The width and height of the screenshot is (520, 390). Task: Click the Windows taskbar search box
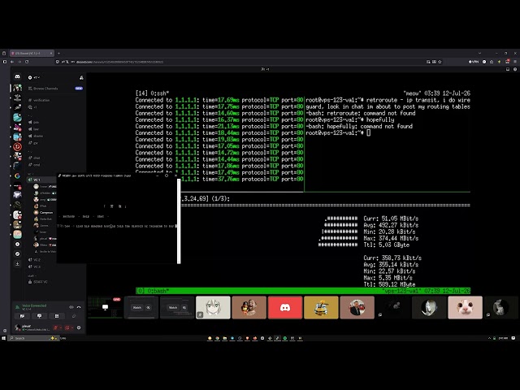(32, 338)
